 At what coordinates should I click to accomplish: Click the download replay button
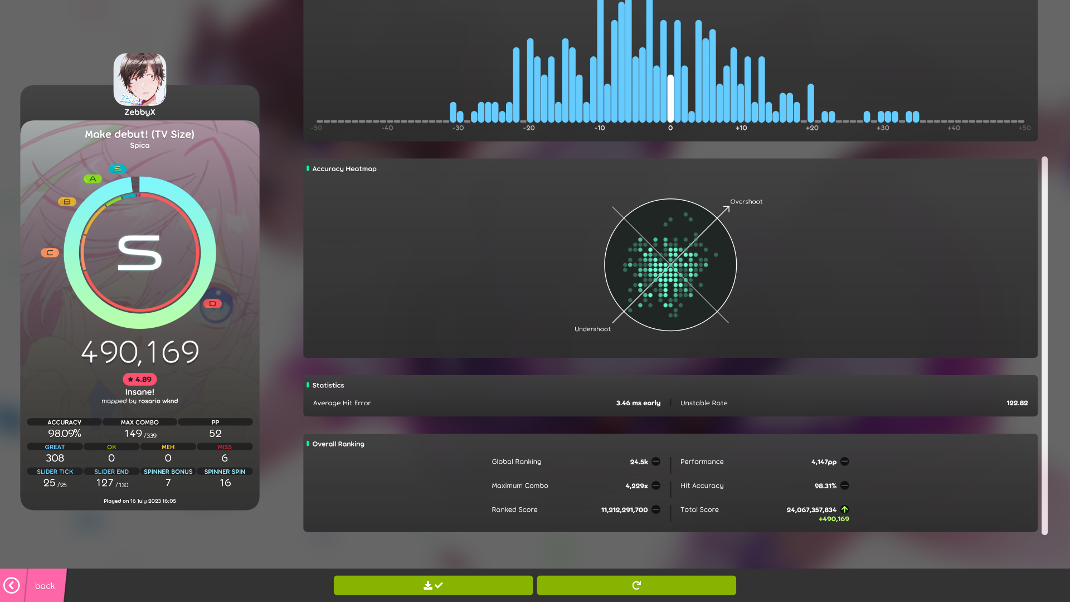[x=433, y=585]
